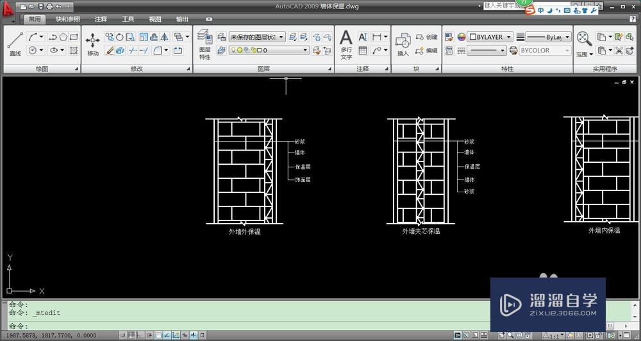This screenshot has width=641, height=341.
Task: Click the 外墙夹芯保温 drawing label
Action: 421,231
